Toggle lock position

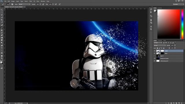(162, 48)
